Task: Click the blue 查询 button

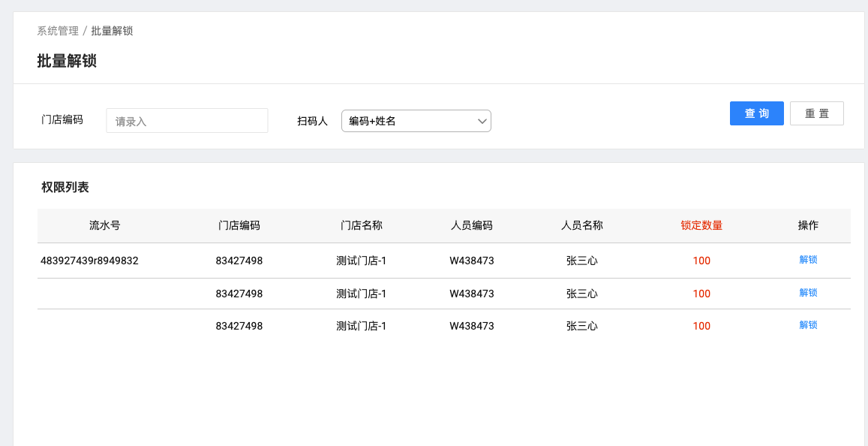Action: point(757,113)
